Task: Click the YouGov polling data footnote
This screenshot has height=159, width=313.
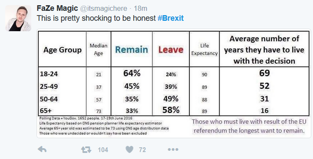Action: (86, 118)
